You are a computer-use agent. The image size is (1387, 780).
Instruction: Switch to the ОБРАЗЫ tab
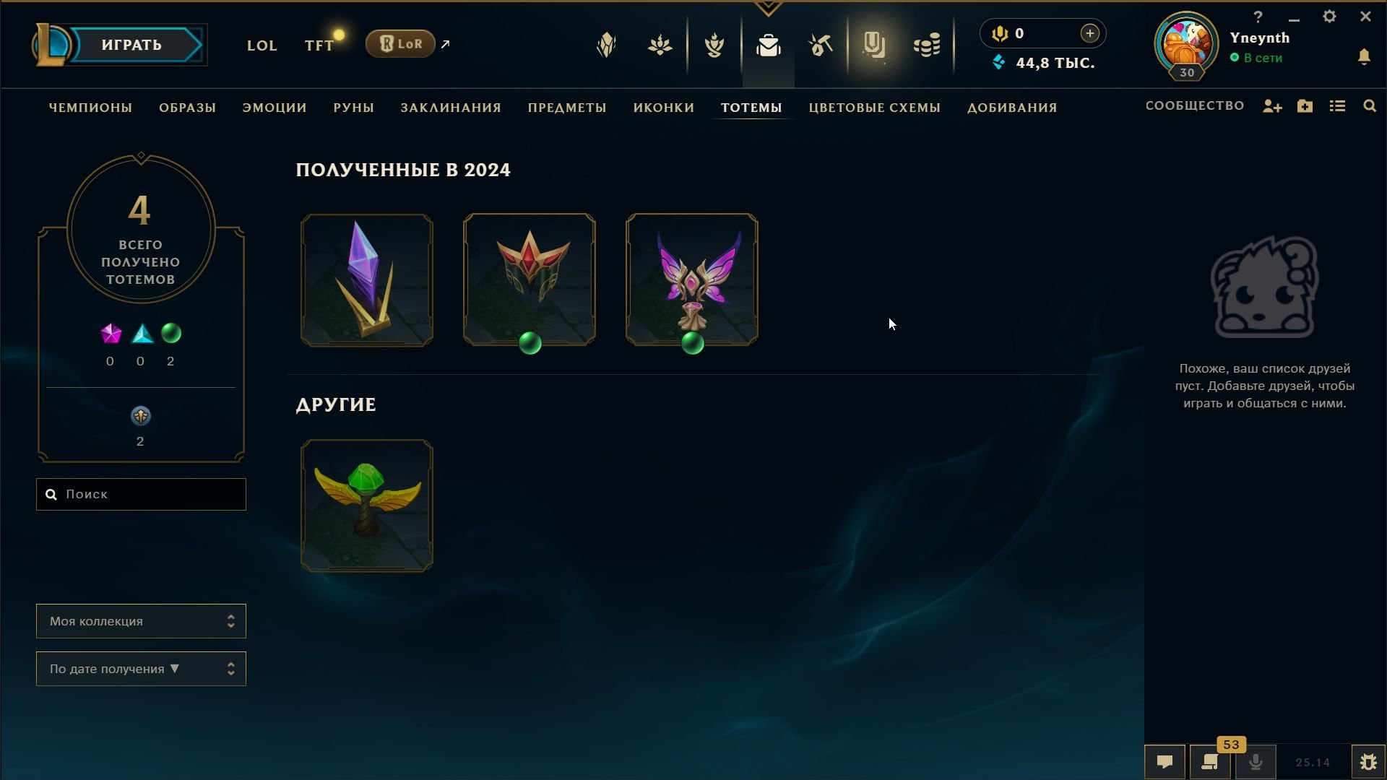click(187, 108)
